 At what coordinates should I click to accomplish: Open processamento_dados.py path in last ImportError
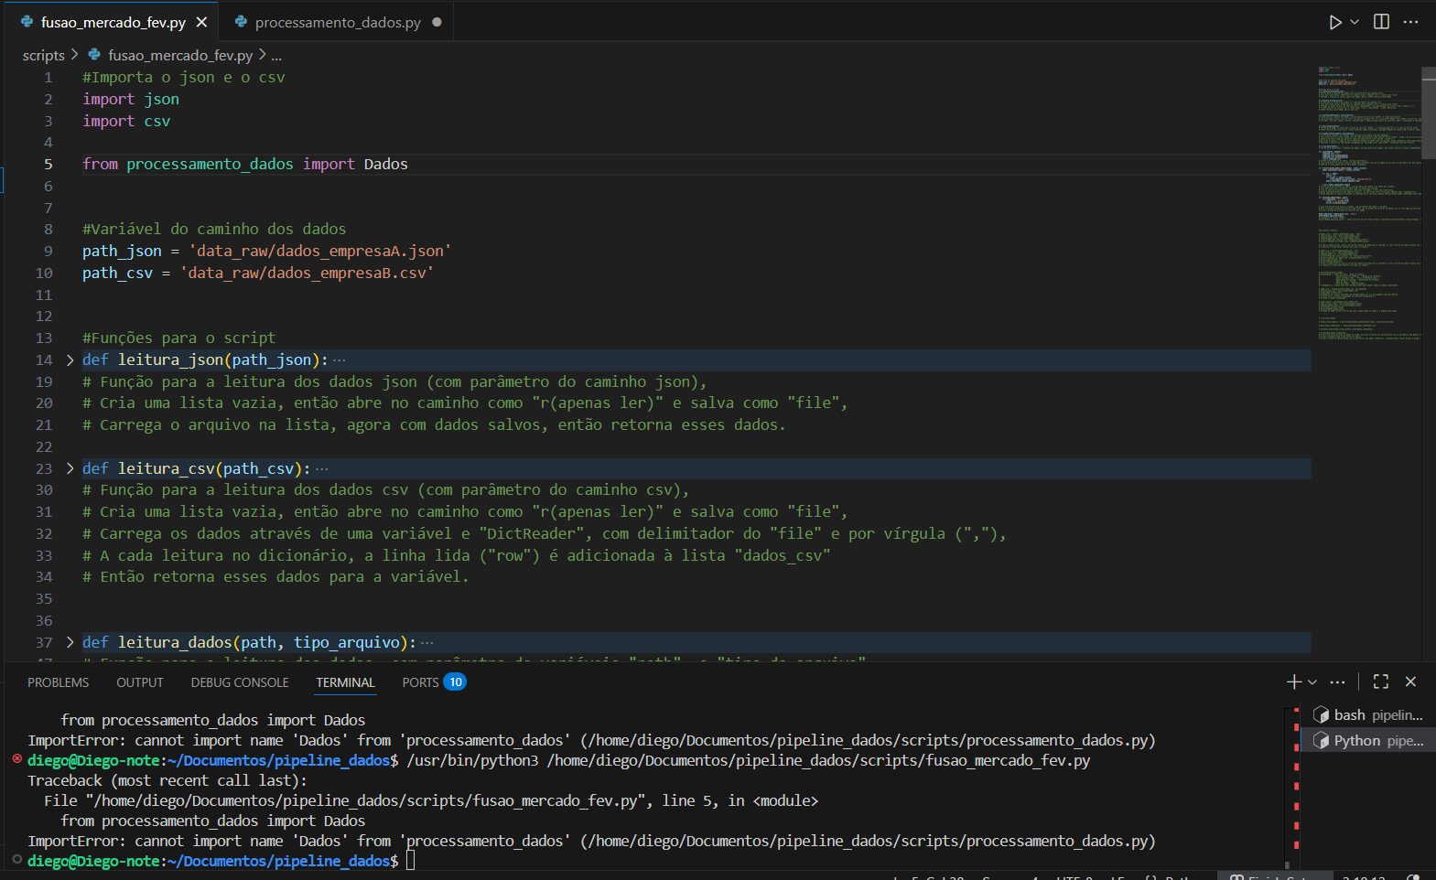pyautogui.click(x=868, y=841)
